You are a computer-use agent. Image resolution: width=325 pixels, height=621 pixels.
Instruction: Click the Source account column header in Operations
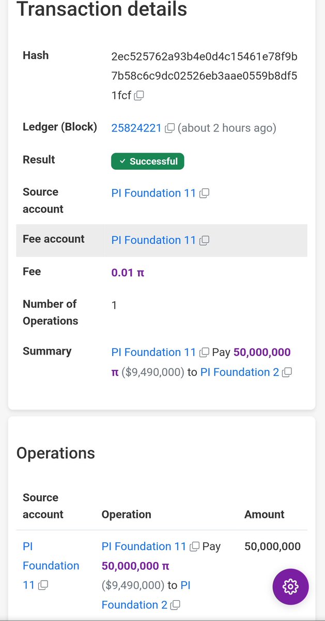coord(43,506)
